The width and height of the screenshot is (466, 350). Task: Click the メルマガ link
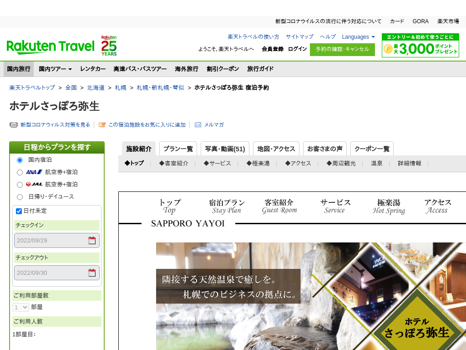click(214, 125)
